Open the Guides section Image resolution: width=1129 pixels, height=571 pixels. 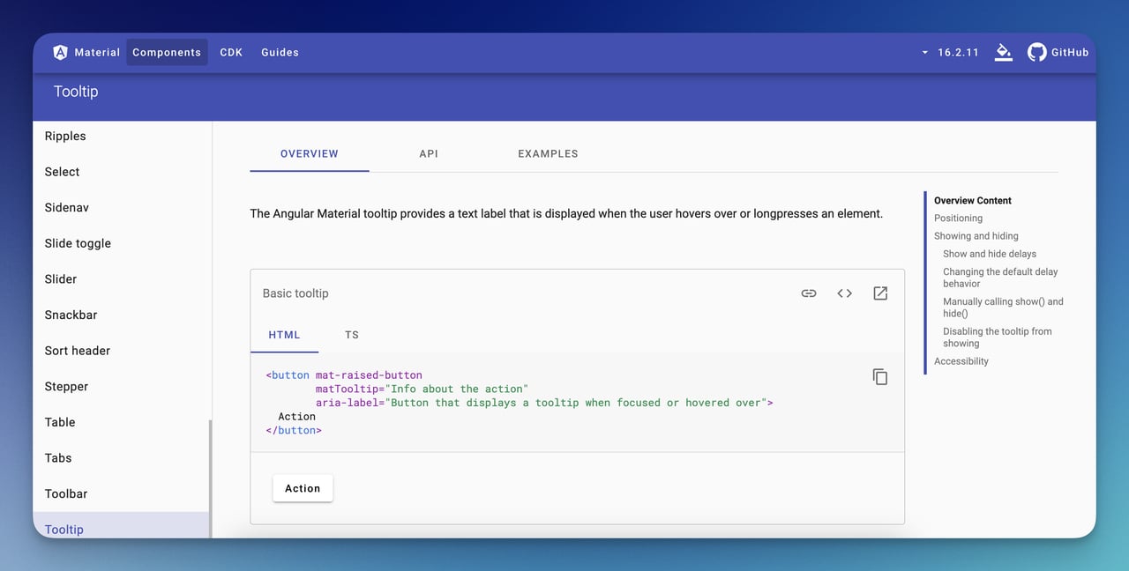tap(280, 52)
